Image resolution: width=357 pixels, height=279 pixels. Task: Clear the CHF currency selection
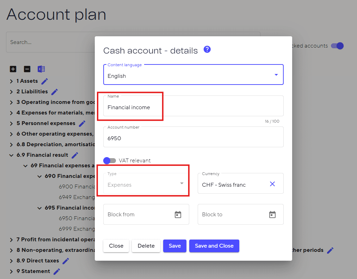(272, 184)
